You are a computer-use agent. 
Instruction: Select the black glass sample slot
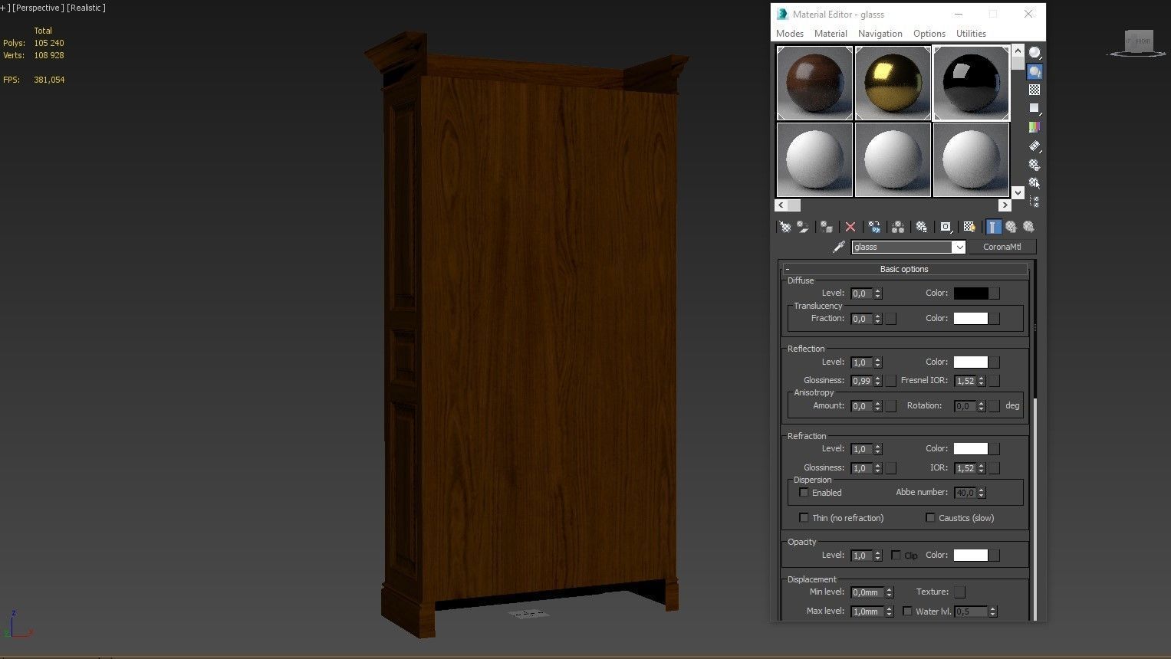click(971, 83)
